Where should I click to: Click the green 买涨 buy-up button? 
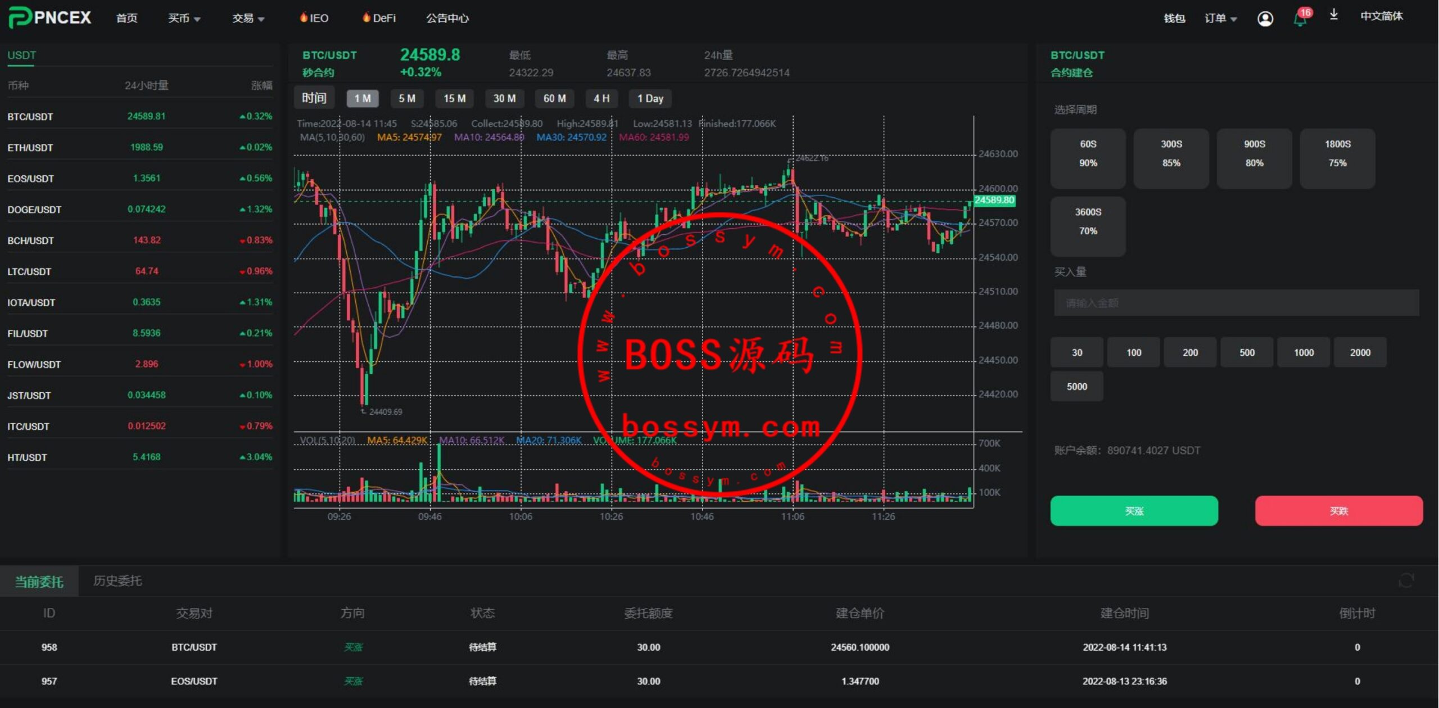click(1134, 511)
